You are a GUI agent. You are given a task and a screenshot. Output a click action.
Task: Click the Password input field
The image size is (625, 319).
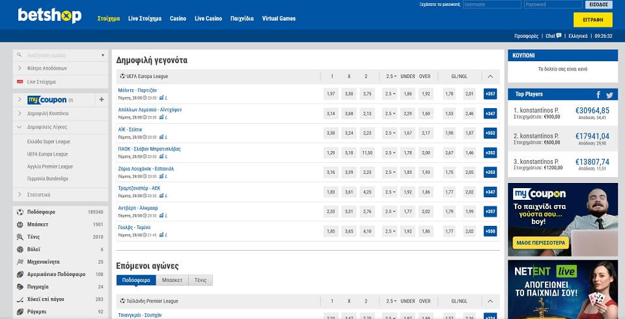[553, 5]
